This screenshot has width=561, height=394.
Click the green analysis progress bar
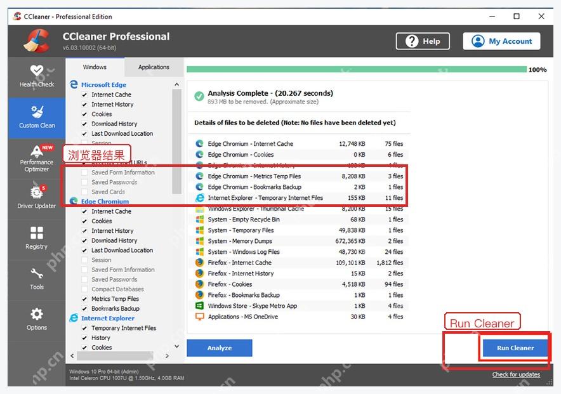point(357,69)
